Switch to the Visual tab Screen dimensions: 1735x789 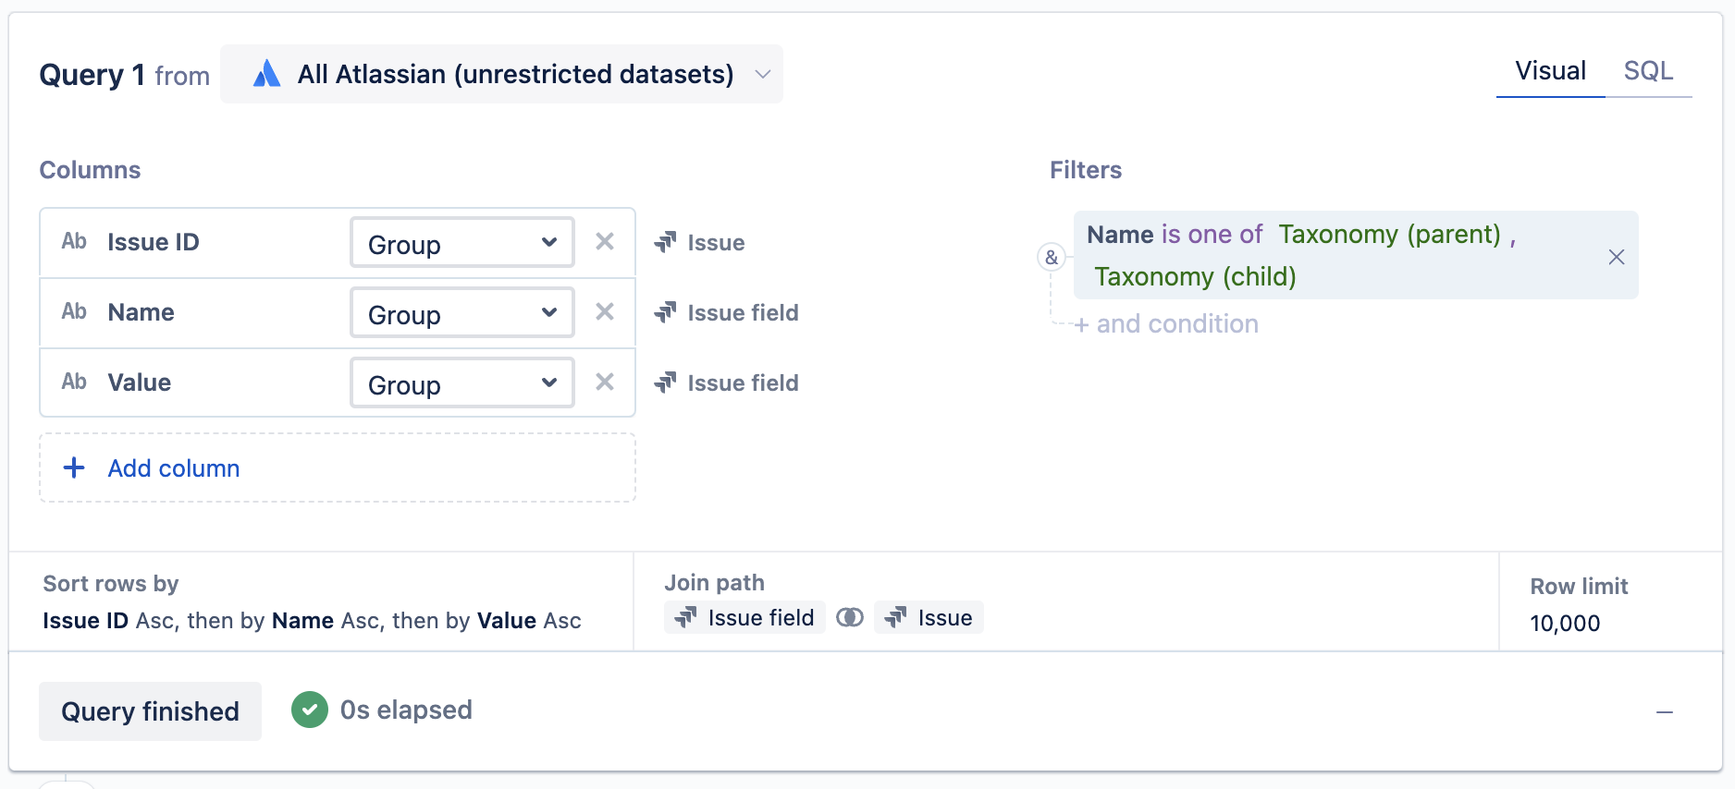pyautogui.click(x=1550, y=71)
